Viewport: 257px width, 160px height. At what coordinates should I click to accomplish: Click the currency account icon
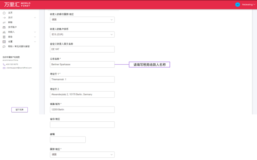(x=4, y=27)
